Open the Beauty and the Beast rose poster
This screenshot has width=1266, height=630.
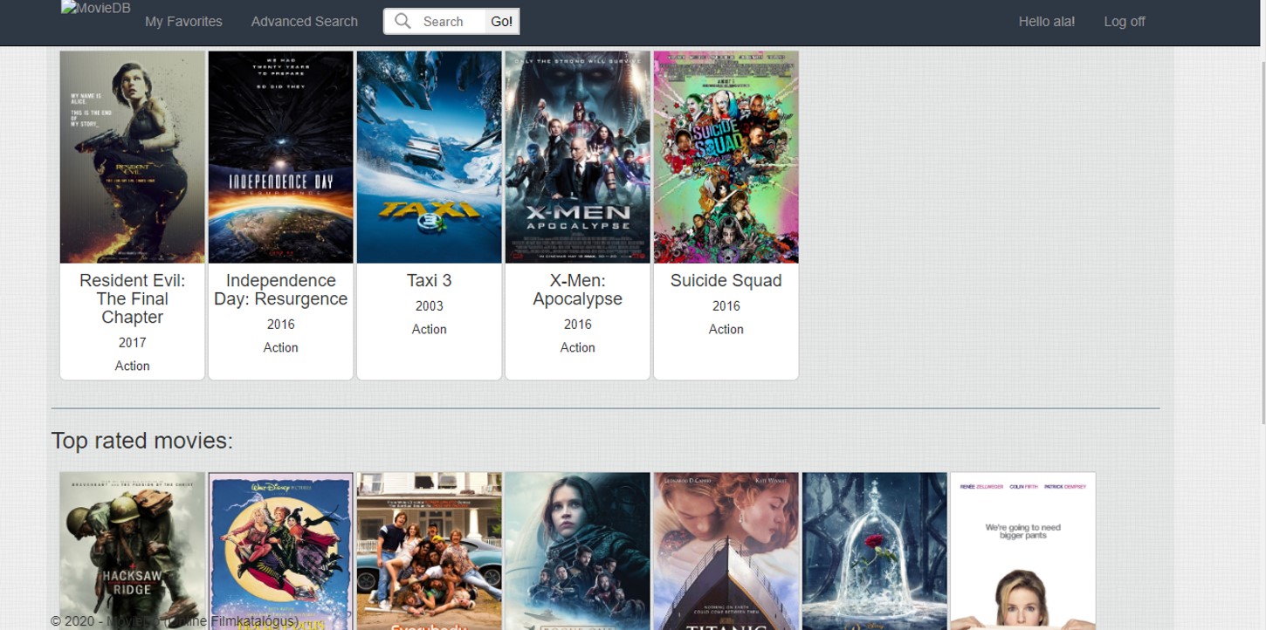pos(875,551)
